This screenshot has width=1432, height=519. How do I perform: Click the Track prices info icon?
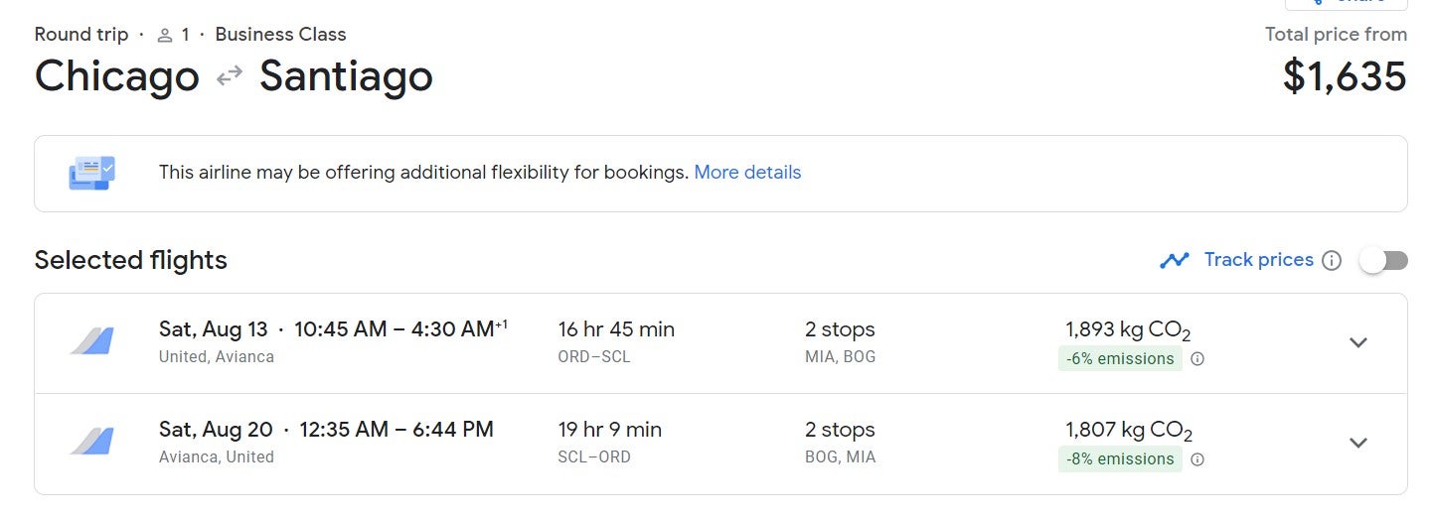point(1333,261)
